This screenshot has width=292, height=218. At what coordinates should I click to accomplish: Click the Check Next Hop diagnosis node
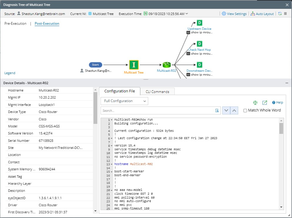tap(199, 44)
